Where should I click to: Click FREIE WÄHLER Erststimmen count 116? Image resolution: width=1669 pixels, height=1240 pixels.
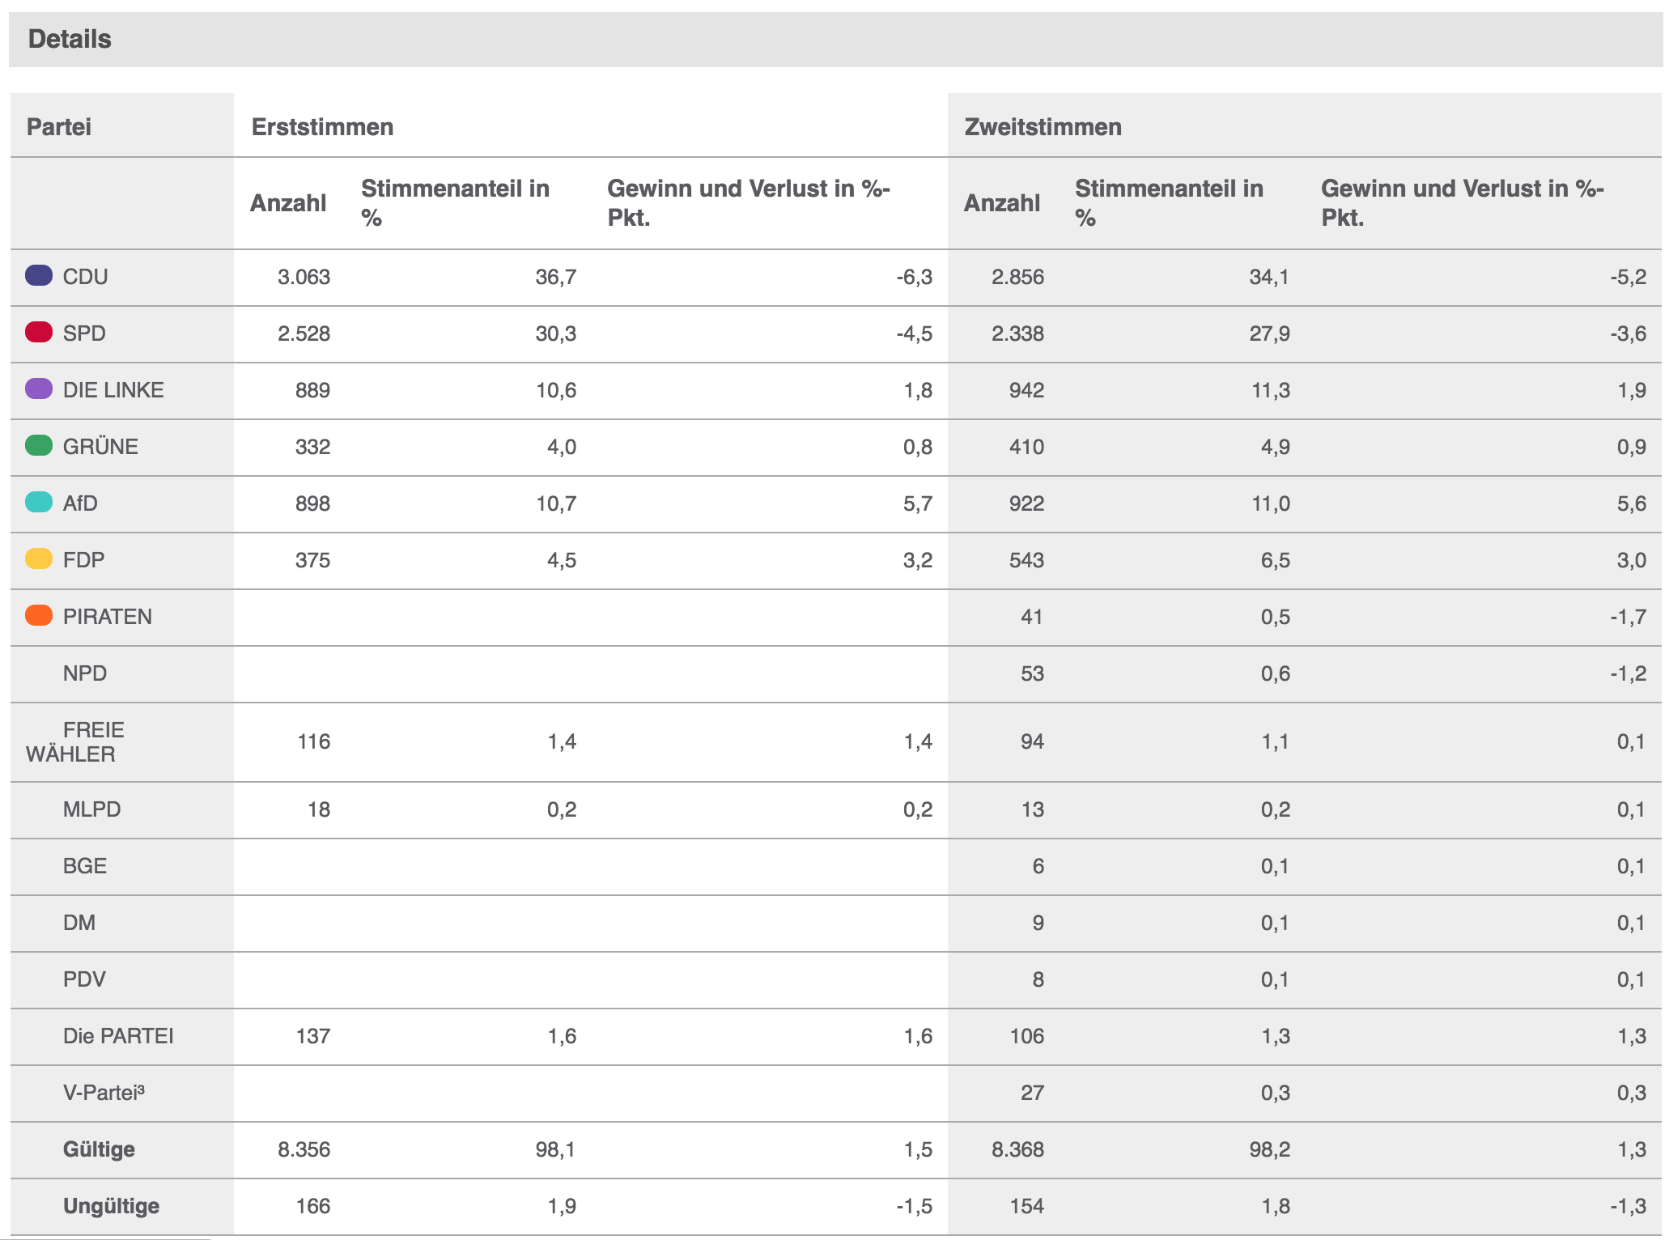click(314, 741)
